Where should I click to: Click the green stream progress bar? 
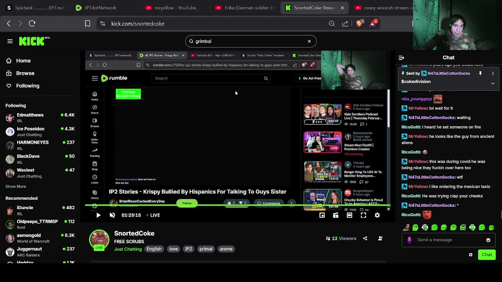238,205
